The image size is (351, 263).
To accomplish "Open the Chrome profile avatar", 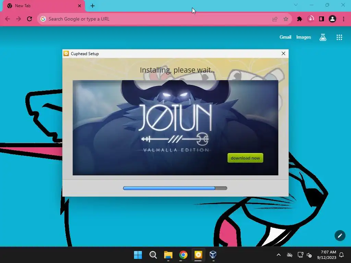I will click(332, 19).
